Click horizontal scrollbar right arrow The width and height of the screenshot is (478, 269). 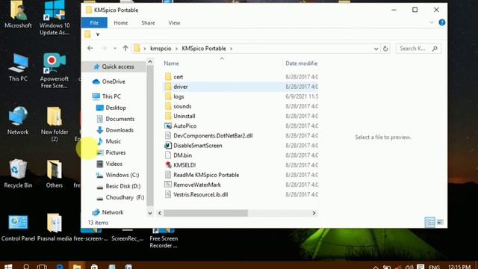314,213
